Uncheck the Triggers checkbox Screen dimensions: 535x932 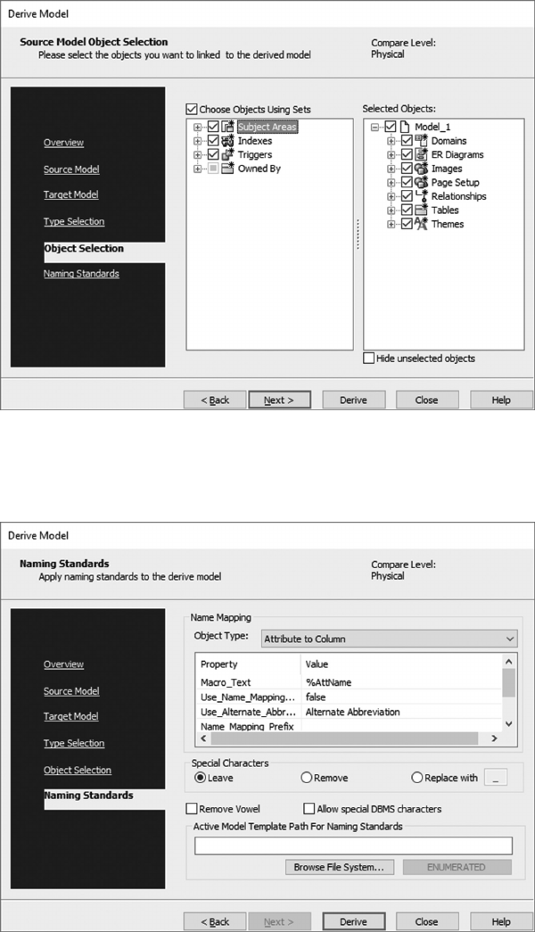pyautogui.click(x=213, y=154)
